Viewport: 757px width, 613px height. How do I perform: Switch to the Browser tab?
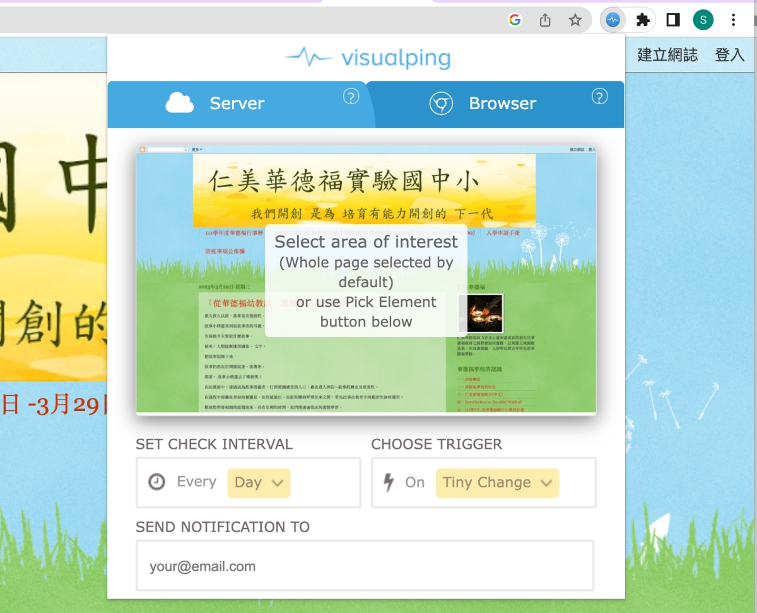pyautogui.click(x=496, y=104)
